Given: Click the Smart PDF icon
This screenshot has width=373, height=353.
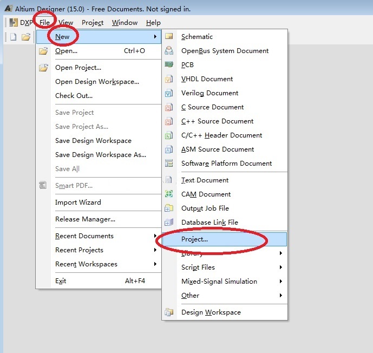Looking at the screenshot, I should (43, 185).
